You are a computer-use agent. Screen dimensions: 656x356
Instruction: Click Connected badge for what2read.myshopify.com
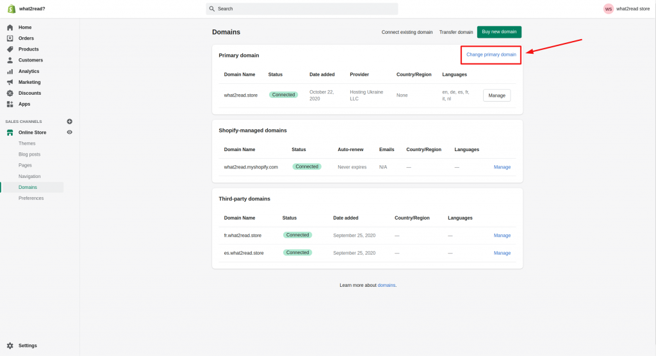[307, 166]
